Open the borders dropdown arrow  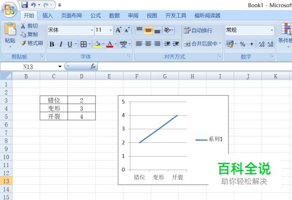pyautogui.click(x=89, y=44)
